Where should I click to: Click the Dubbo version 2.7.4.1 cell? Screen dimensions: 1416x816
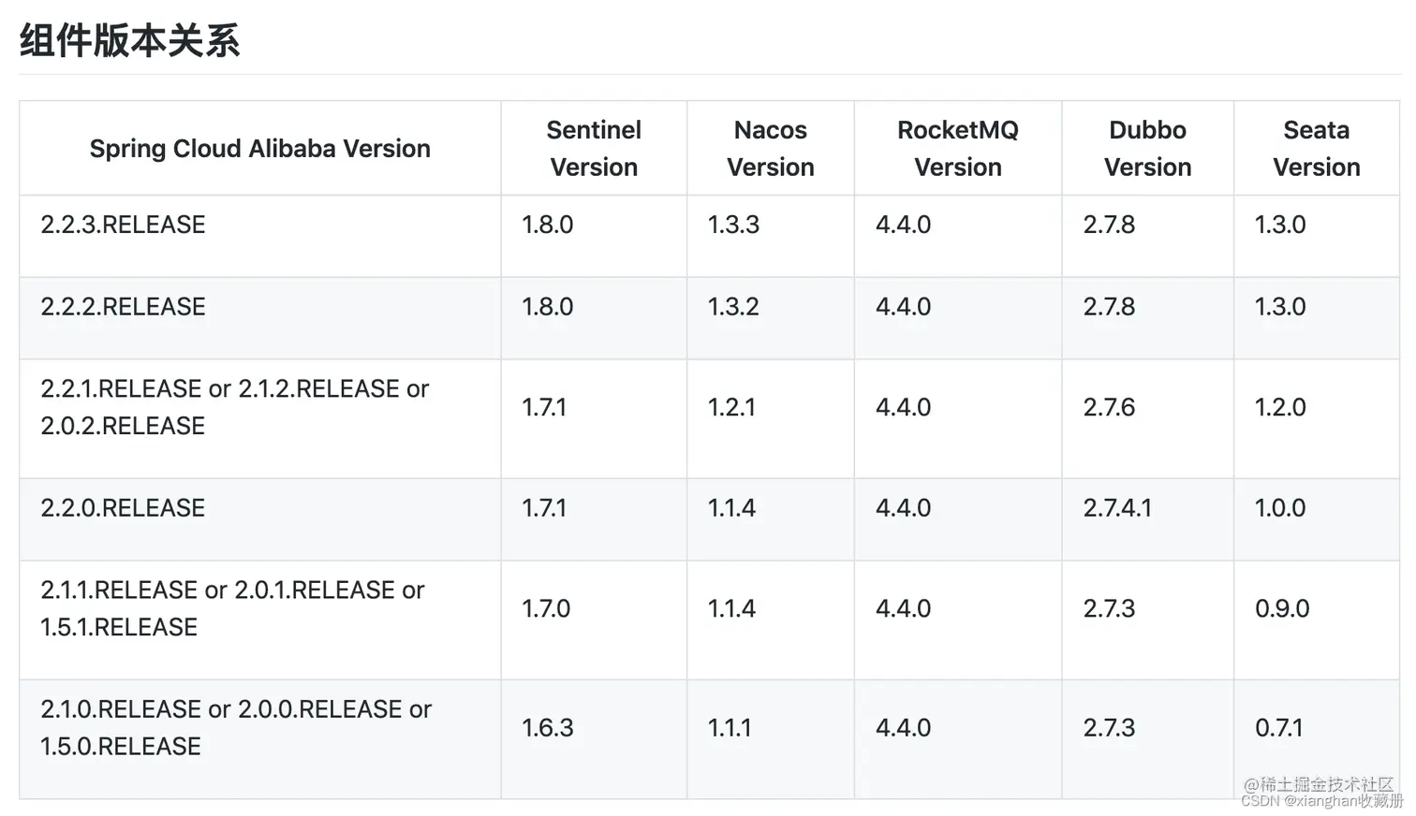click(x=1117, y=508)
